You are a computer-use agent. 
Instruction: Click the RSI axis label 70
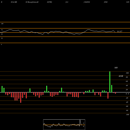(2, 30)
